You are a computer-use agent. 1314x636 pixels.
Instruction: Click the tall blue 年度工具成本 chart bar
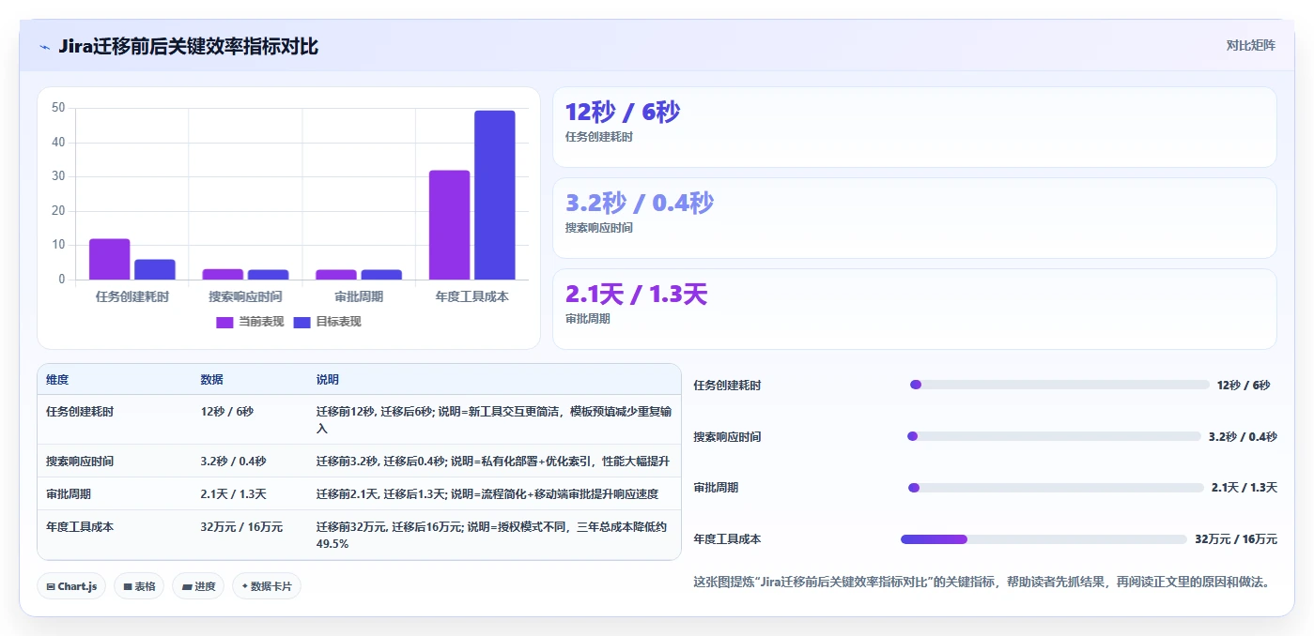point(495,195)
